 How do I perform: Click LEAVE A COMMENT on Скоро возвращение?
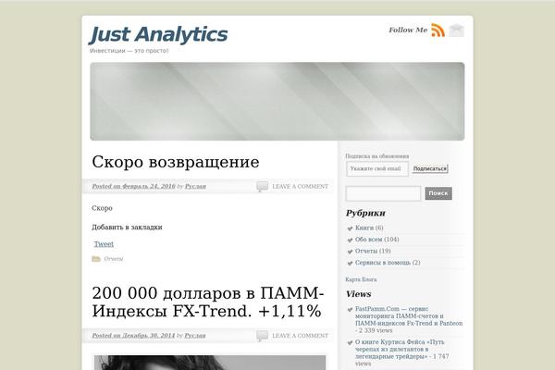point(300,186)
